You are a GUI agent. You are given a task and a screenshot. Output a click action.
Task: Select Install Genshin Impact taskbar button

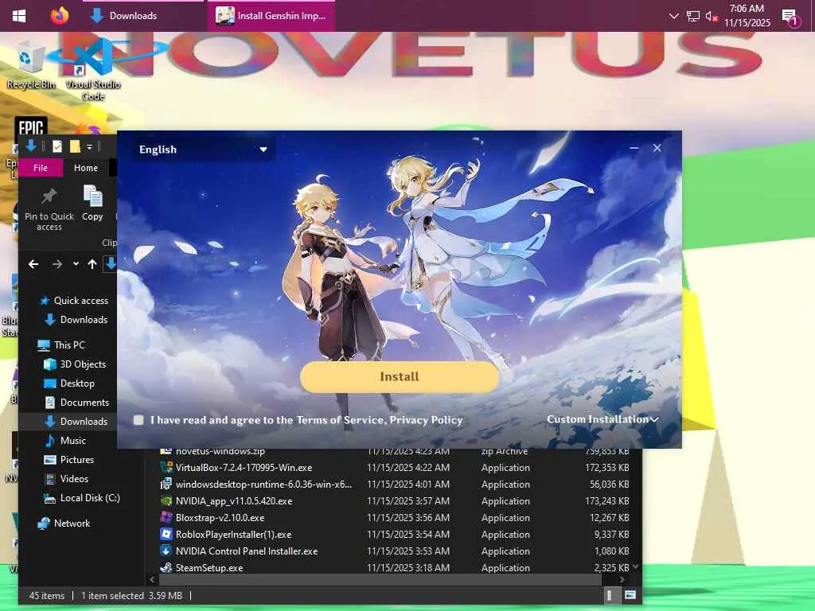pos(271,16)
